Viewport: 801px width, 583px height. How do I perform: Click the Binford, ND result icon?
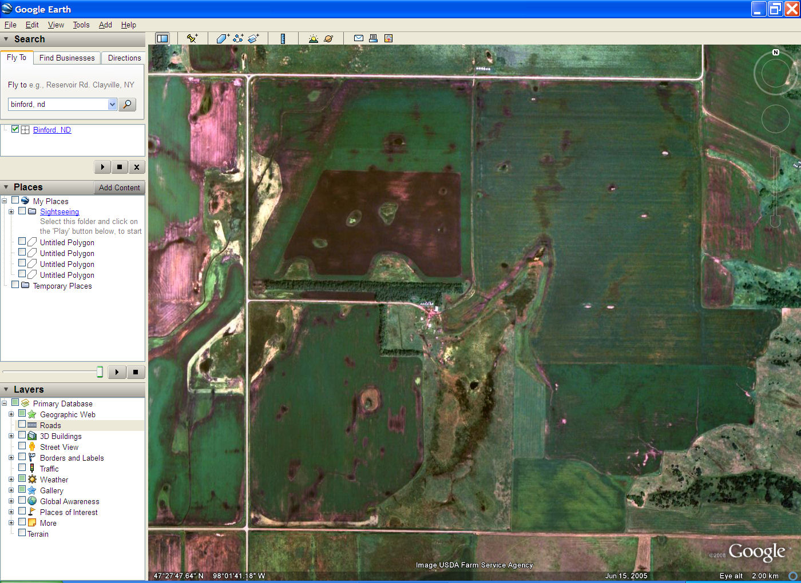pos(25,130)
